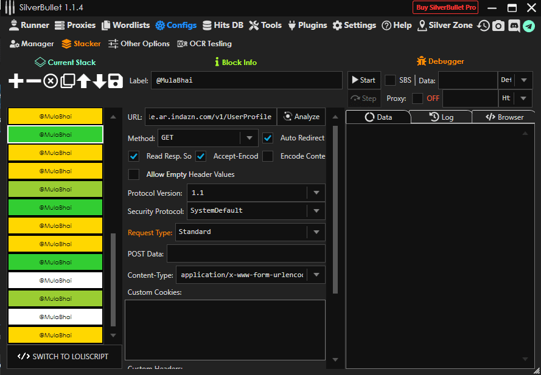Enable the Encode Content checkbox
Viewport: 541px width, 375px height.
click(x=267, y=156)
